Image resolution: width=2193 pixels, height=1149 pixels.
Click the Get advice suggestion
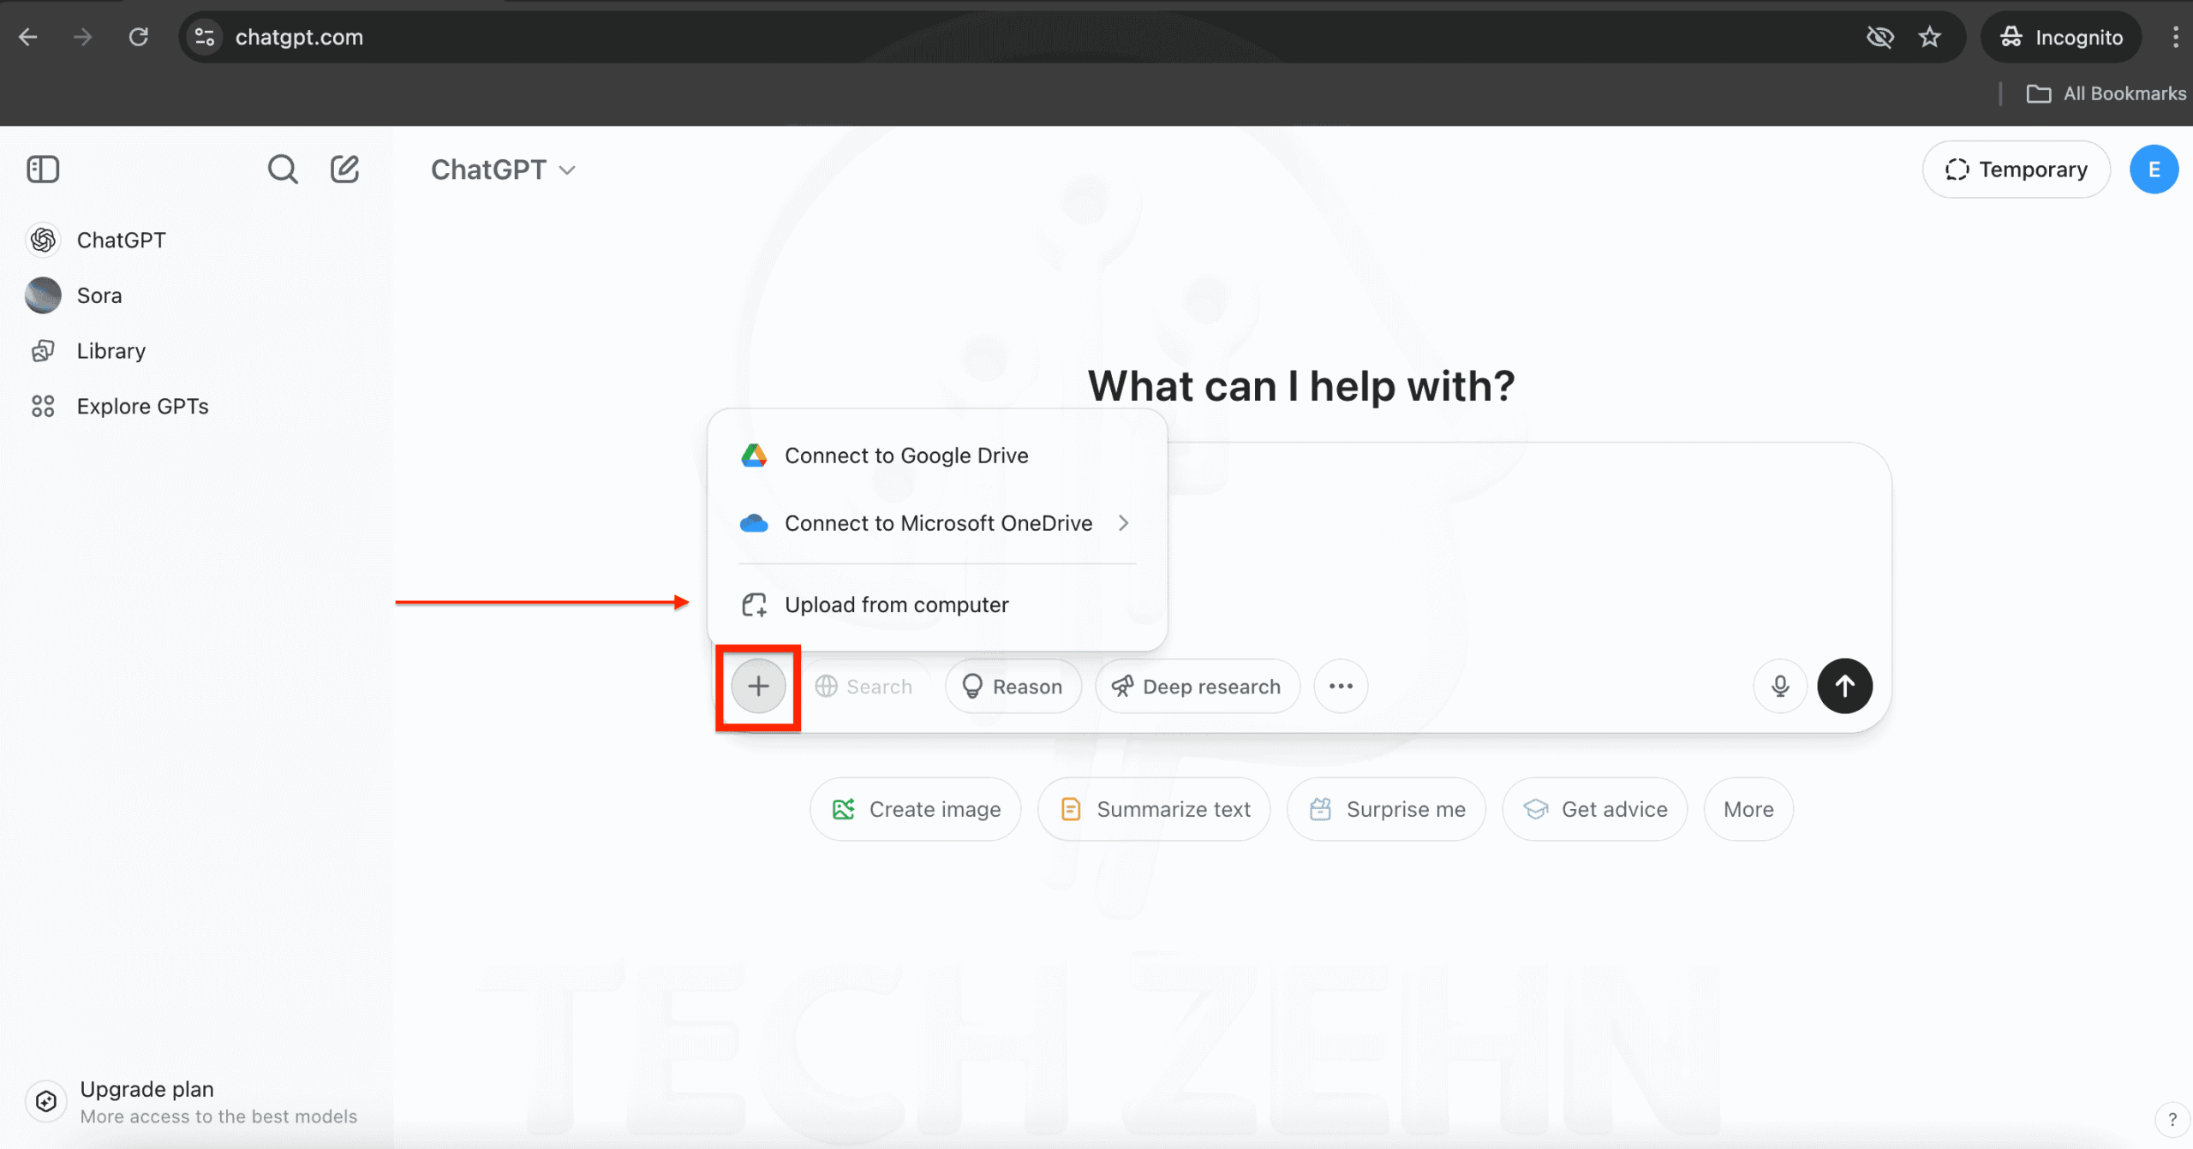(1594, 809)
